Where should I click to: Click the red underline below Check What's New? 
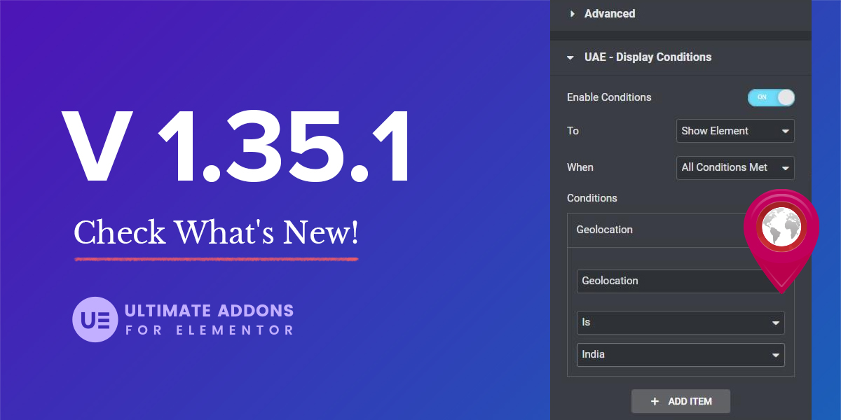click(216, 259)
